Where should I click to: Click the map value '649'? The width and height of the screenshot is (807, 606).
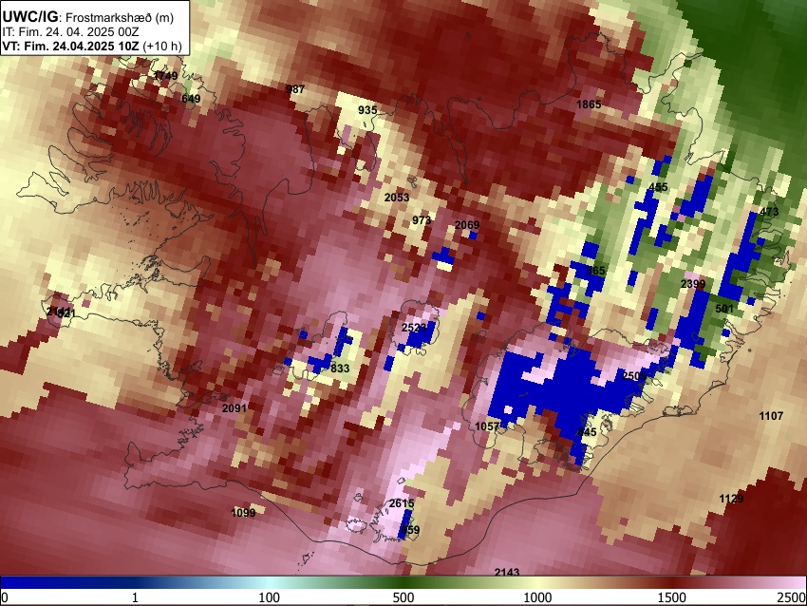(x=191, y=99)
